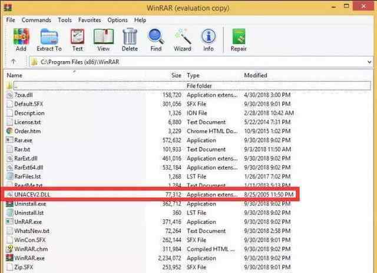The width and height of the screenshot is (377, 273).
Task: Open the Help menu
Action: coord(140,20)
